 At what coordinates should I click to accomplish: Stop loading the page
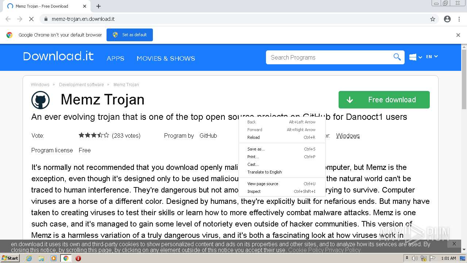pyautogui.click(x=31, y=19)
